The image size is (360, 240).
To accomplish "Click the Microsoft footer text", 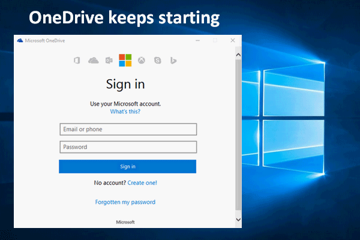I will [x=125, y=222].
